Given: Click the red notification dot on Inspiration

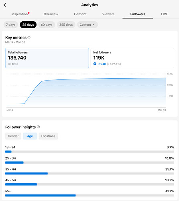Looking at the screenshot, I should [28, 13].
